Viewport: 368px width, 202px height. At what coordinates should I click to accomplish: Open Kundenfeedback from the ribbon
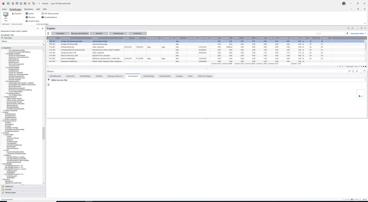(49, 17)
